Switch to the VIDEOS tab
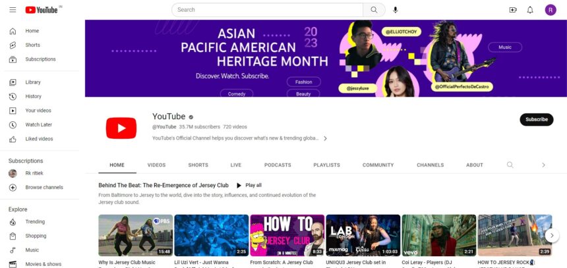 click(x=156, y=165)
